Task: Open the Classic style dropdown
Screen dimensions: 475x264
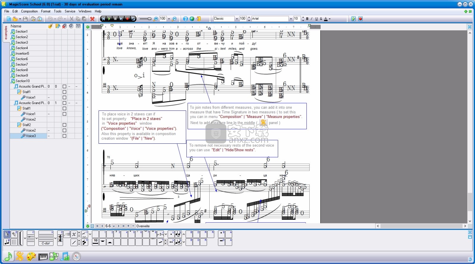Action: (x=237, y=19)
